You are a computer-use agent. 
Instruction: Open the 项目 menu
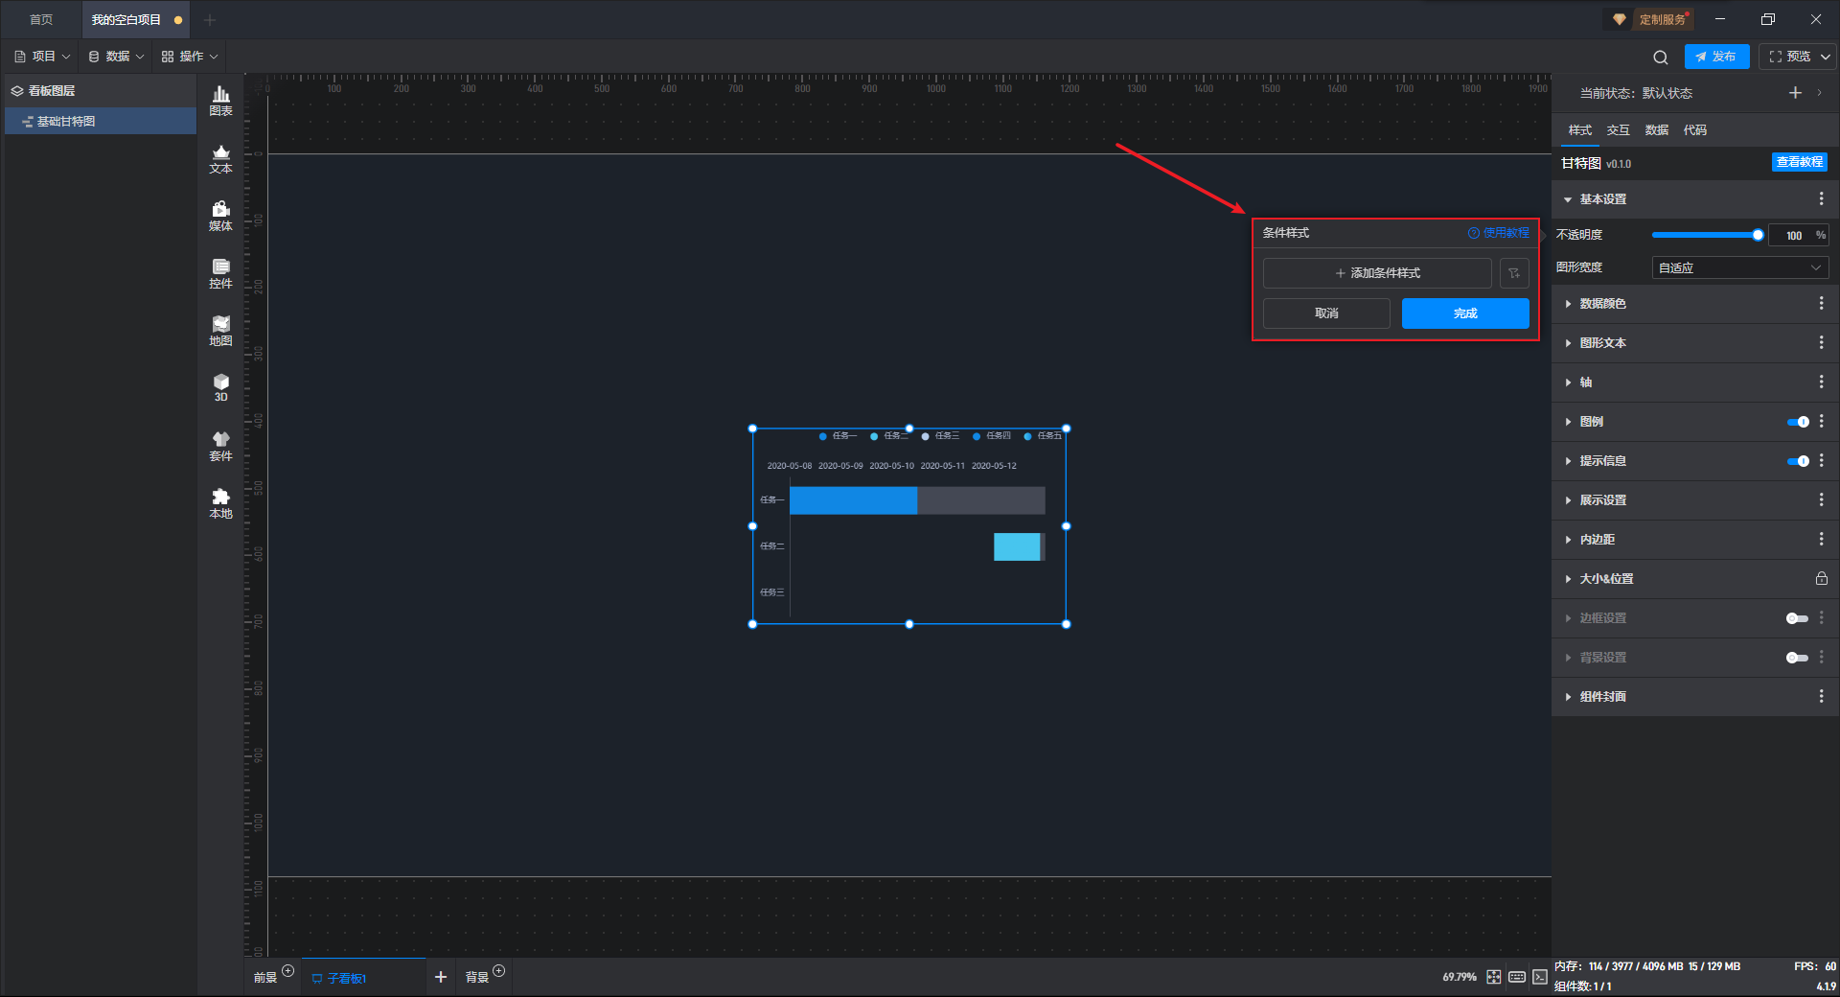tap(42, 57)
